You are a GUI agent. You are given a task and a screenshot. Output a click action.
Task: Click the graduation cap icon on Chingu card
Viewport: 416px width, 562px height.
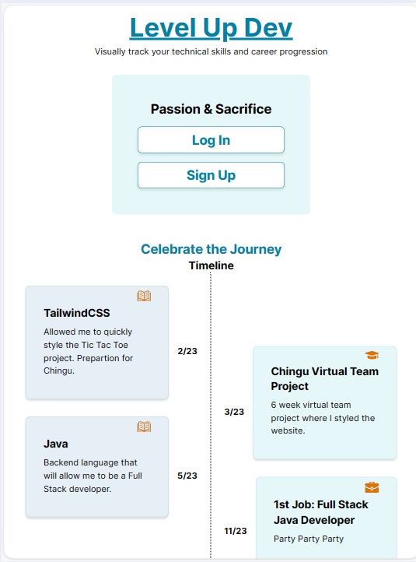pyautogui.click(x=372, y=355)
